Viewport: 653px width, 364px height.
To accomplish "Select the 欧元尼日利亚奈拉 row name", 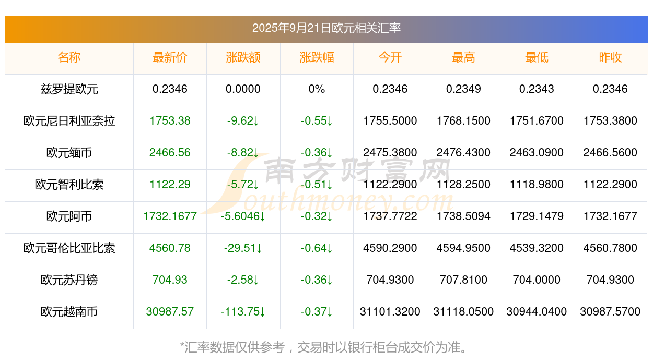I will (69, 121).
